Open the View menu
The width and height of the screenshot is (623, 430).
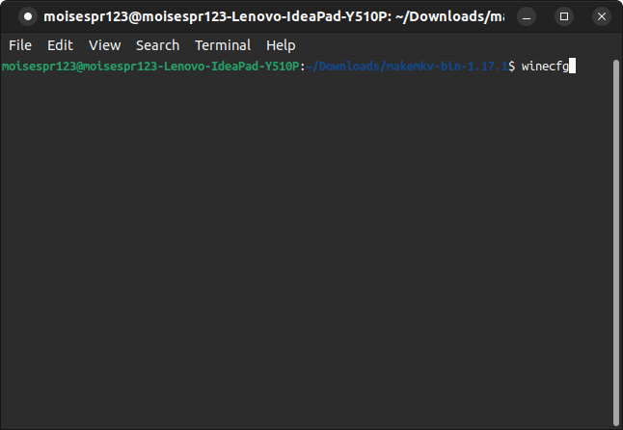click(x=104, y=45)
